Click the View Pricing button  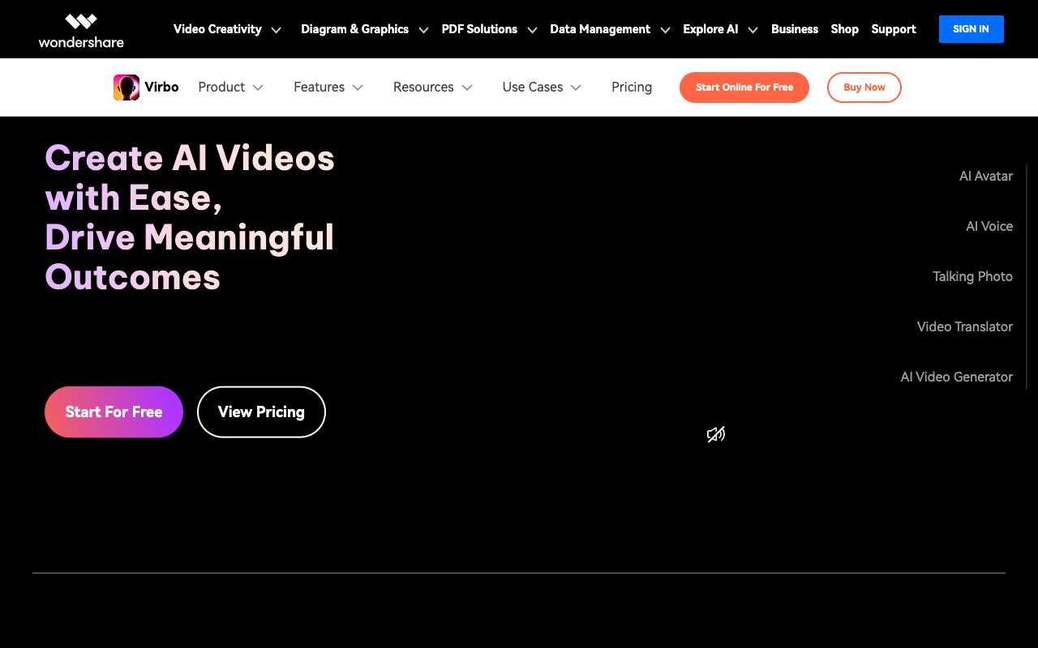[261, 412]
